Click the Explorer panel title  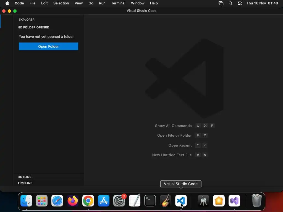(x=27, y=20)
